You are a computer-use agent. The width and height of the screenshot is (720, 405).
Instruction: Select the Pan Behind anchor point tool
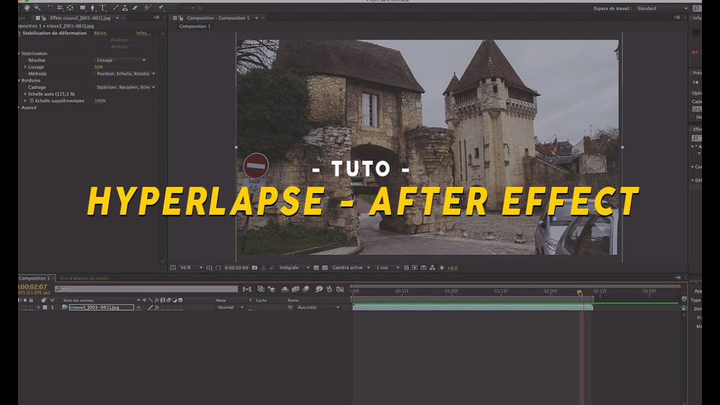(x=70, y=8)
